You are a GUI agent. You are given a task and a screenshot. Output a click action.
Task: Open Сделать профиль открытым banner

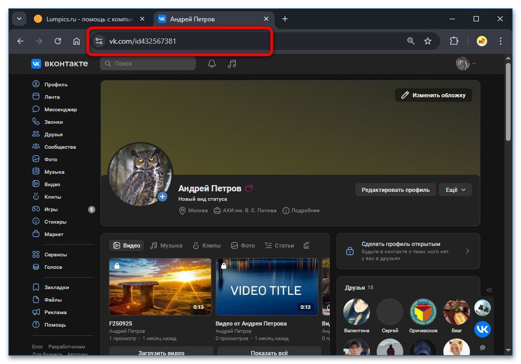408,251
